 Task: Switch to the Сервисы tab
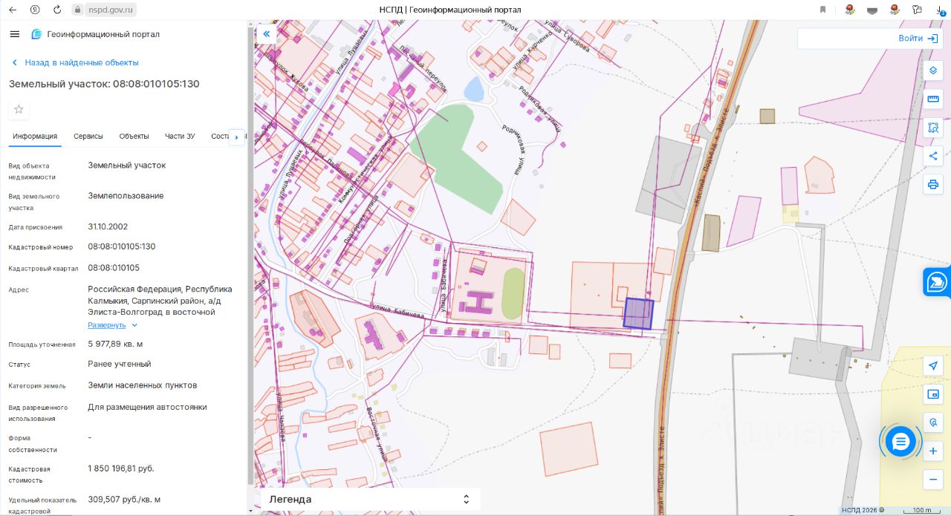(88, 136)
